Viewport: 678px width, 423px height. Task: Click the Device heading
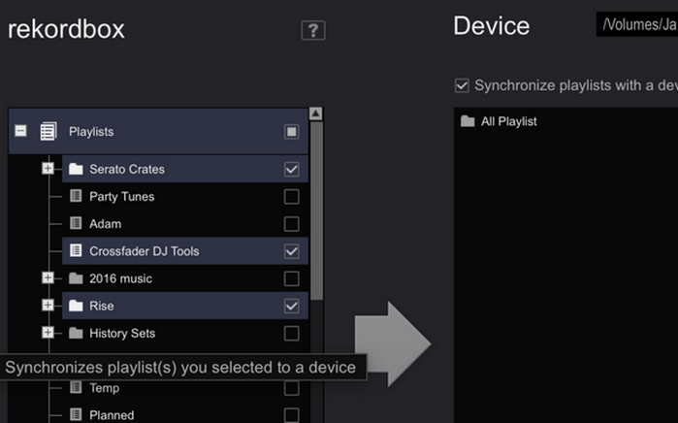(x=491, y=26)
